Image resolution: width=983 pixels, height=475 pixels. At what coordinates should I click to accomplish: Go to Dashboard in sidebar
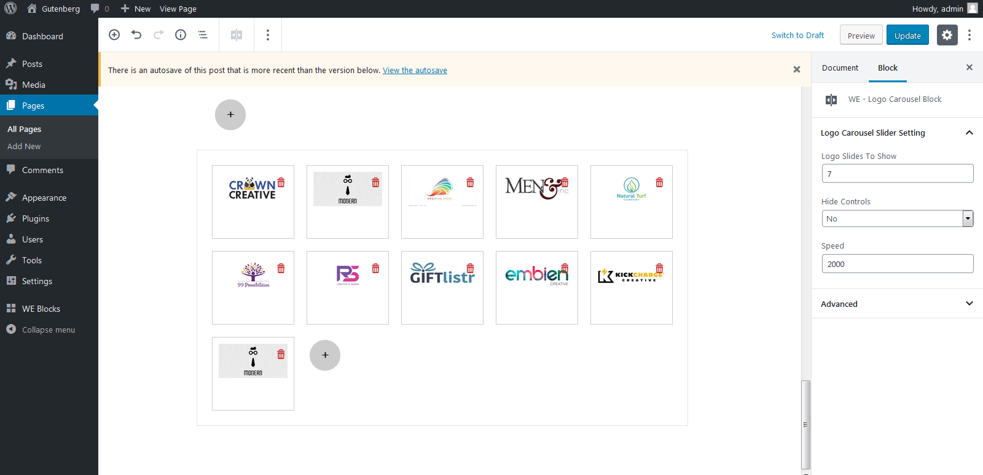tap(49, 36)
